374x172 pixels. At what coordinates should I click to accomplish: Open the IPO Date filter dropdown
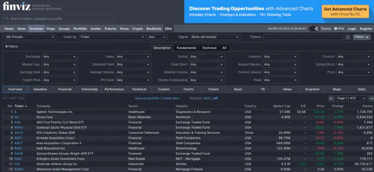pos(133,80)
